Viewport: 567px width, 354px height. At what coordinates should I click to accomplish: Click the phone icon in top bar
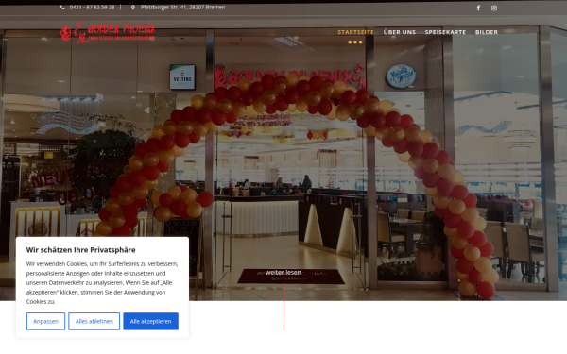coord(62,8)
